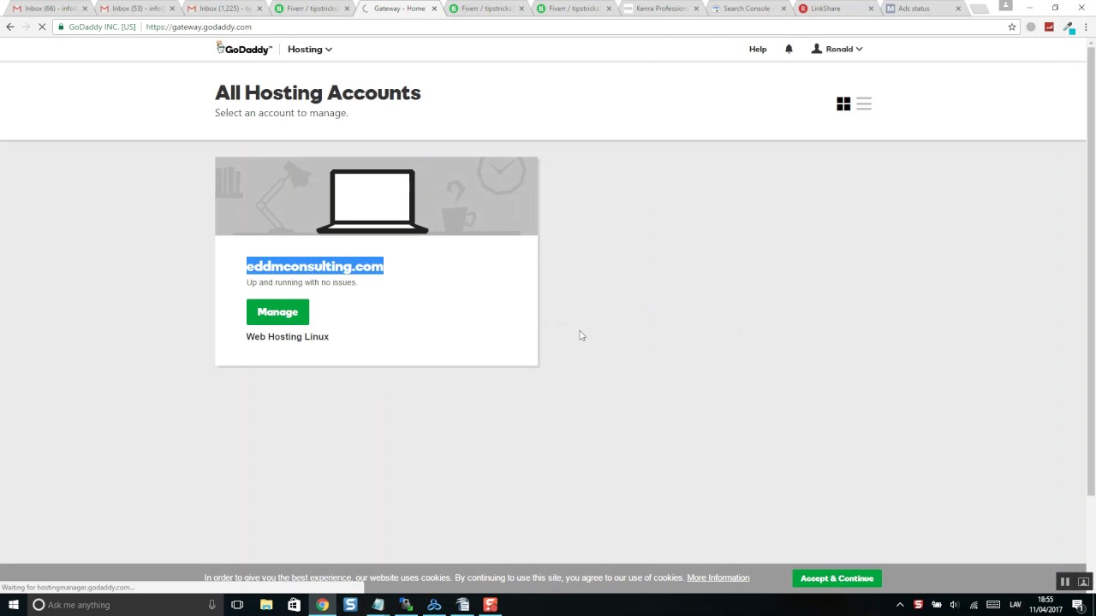Open the red Snagit-style icon on taskbar
Viewport: 1096px width, 616px height.
(491, 605)
